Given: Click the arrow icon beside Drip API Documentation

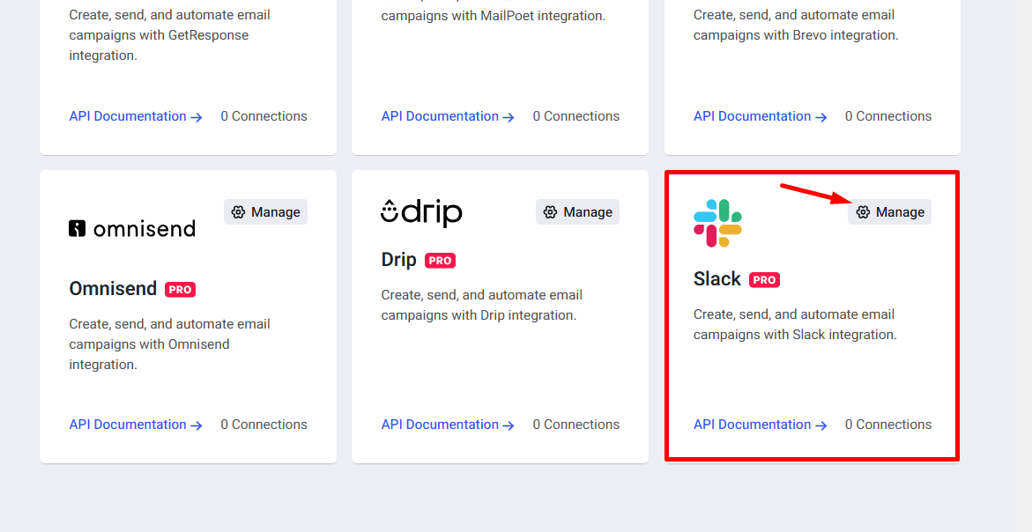Looking at the screenshot, I should click(x=509, y=425).
